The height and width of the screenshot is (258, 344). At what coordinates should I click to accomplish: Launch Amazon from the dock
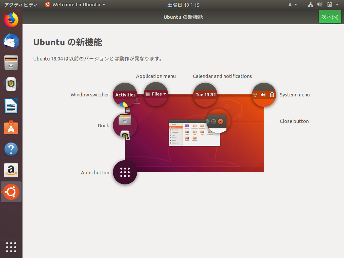click(11, 170)
